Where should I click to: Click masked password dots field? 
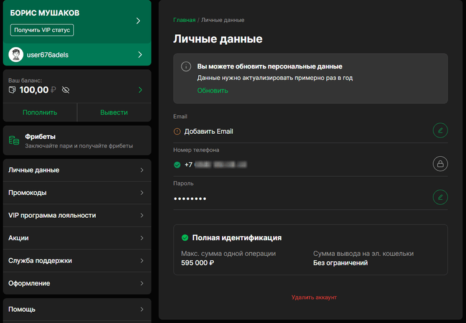point(190,199)
